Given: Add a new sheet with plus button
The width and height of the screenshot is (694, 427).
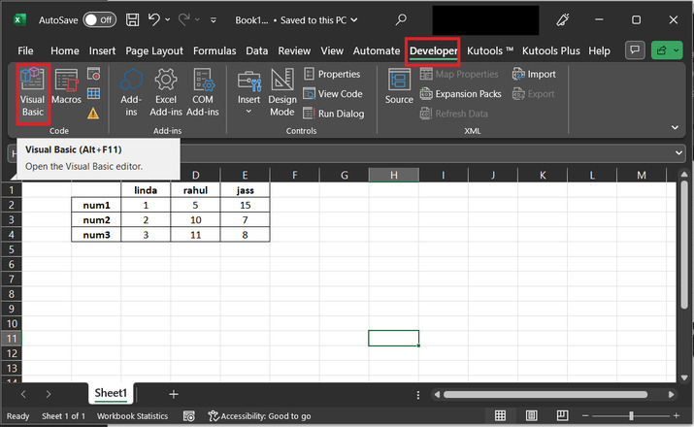Looking at the screenshot, I should pos(174,394).
